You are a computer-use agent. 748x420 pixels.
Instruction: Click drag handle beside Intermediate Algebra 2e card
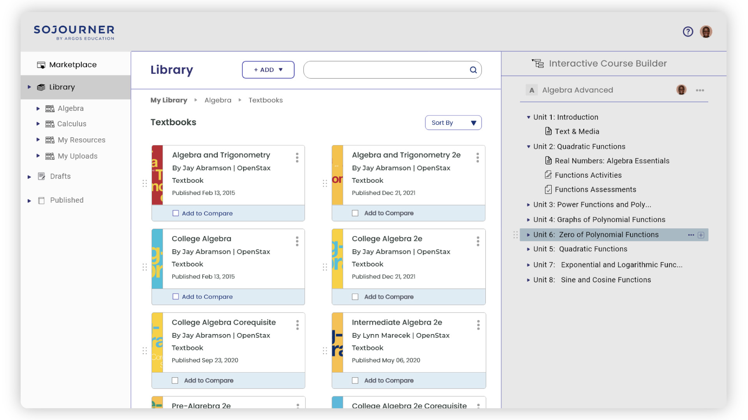coord(325,351)
